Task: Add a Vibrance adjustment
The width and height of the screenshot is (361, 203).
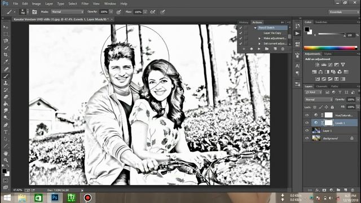Action: (343, 65)
